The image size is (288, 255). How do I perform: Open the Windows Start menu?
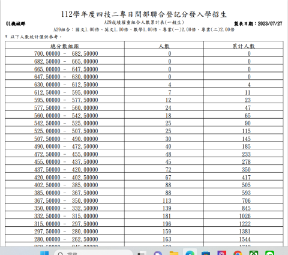44,253
